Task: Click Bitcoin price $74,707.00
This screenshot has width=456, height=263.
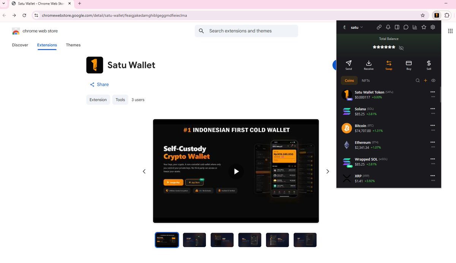Action: pyautogui.click(x=363, y=131)
